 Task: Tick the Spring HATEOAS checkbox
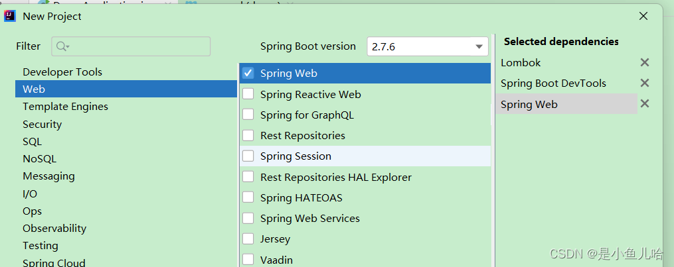pos(248,197)
